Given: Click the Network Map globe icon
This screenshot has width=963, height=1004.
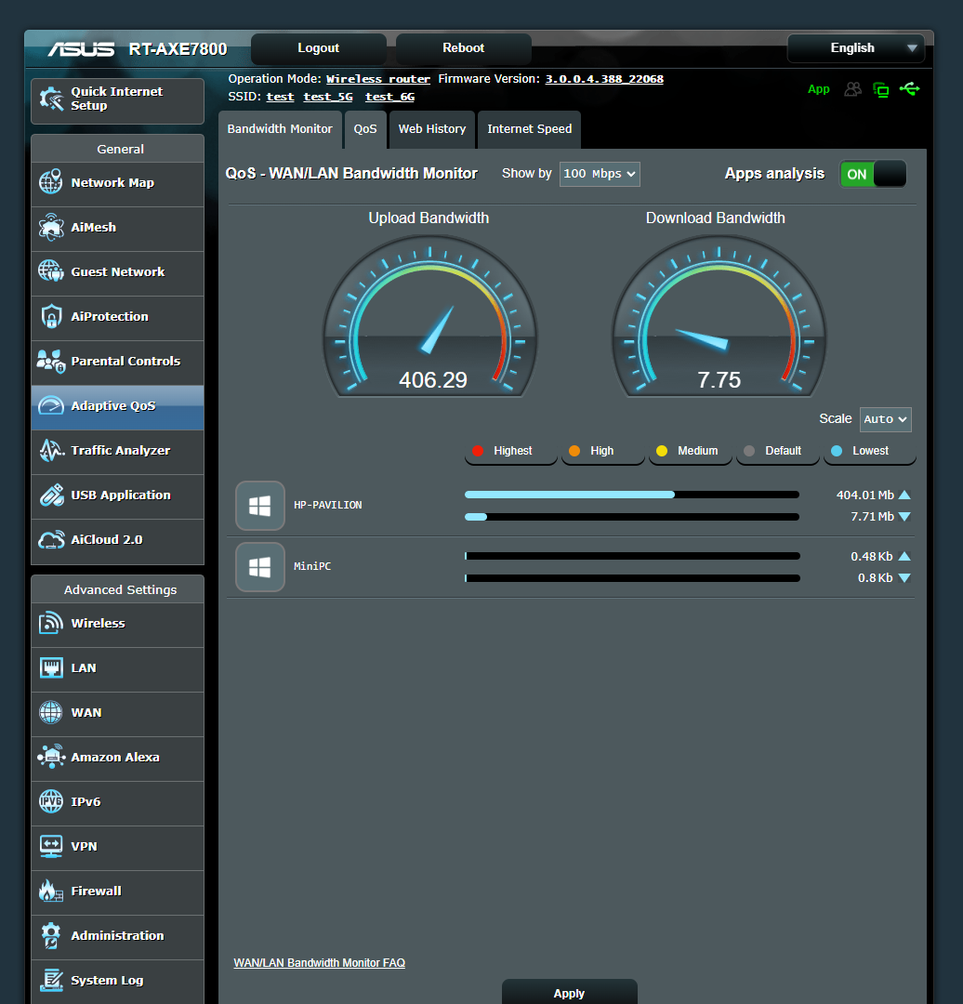Looking at the screenshot, I should [50, 182].
